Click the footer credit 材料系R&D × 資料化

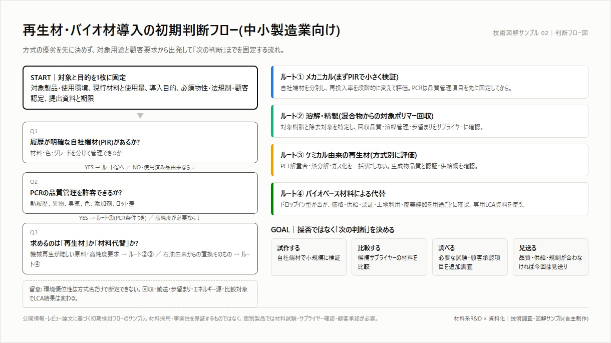click(479, 318)
